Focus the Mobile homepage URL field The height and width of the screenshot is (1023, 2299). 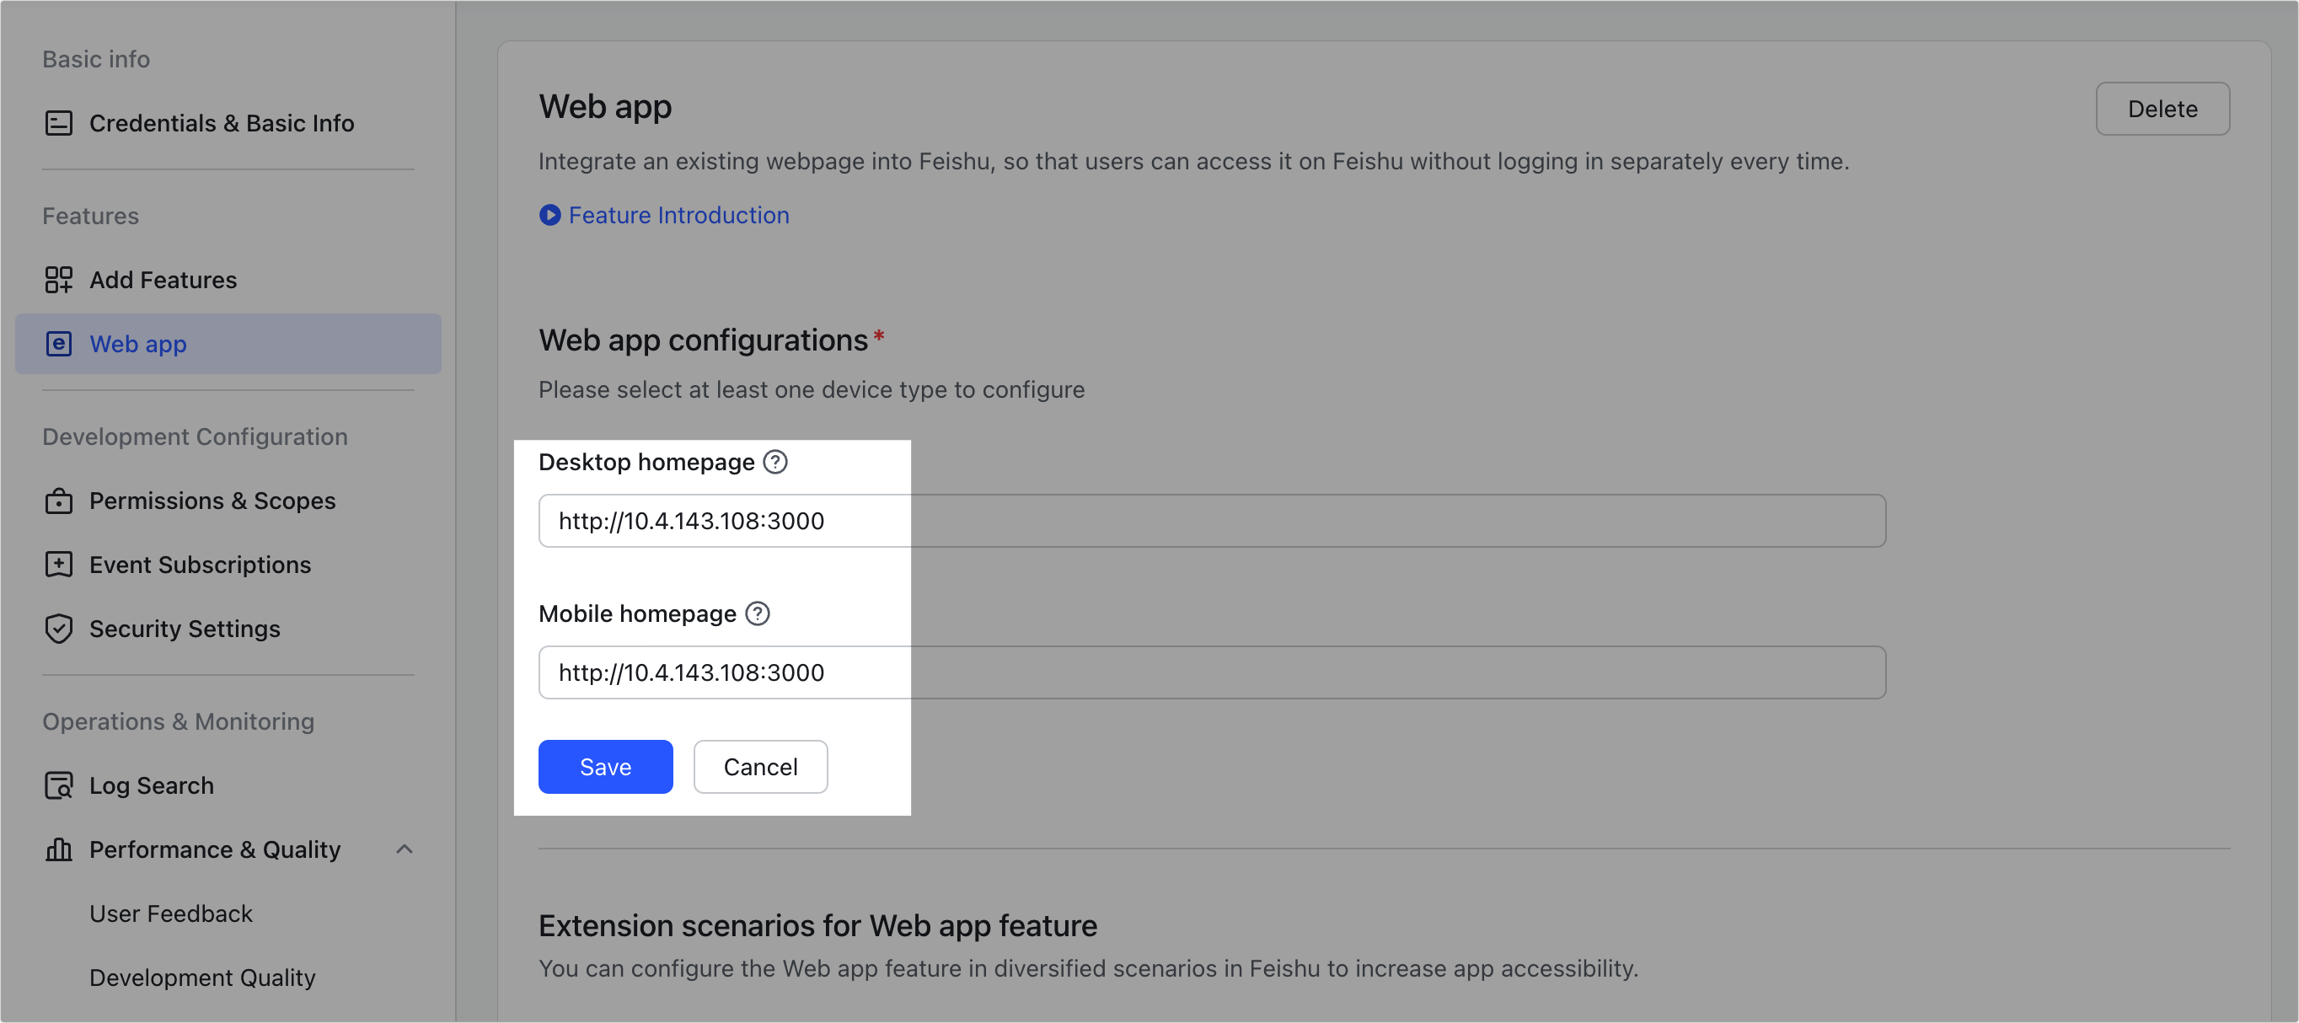click(x=1211, y=673)
